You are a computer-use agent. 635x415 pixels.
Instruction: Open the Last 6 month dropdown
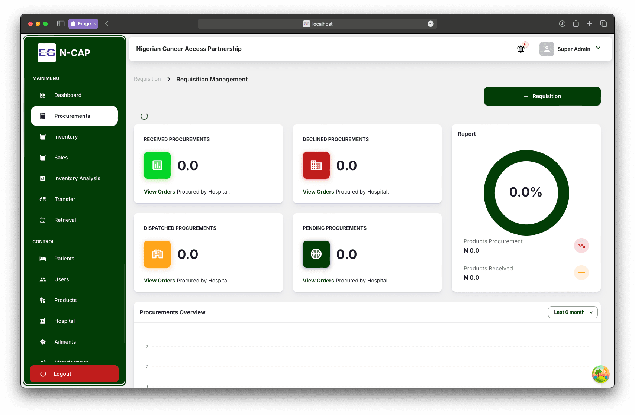click(573, 312)
